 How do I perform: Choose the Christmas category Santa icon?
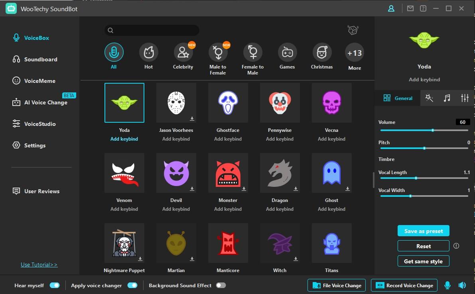(x=321, y=53)
